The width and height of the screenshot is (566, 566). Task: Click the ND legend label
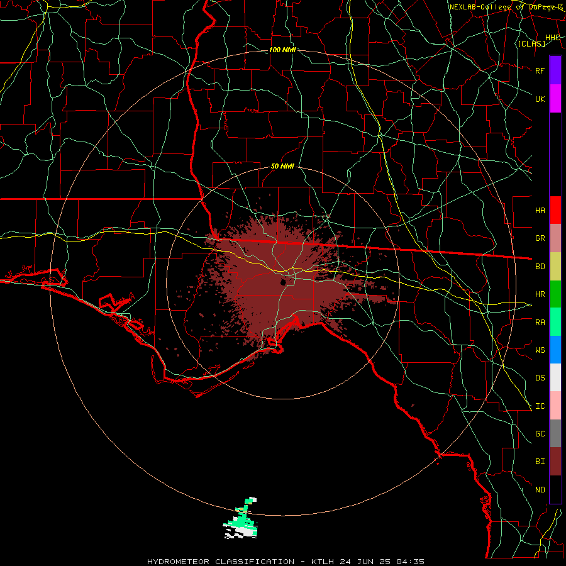(540, 489)
